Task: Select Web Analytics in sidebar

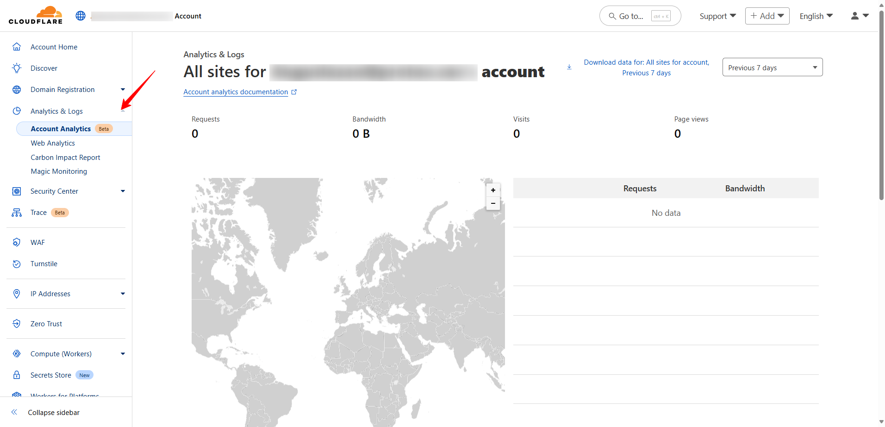Action: (53, 143)
